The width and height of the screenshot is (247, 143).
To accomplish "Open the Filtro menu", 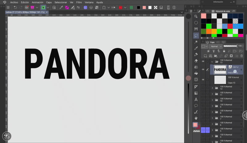I will tap(79, 2).
